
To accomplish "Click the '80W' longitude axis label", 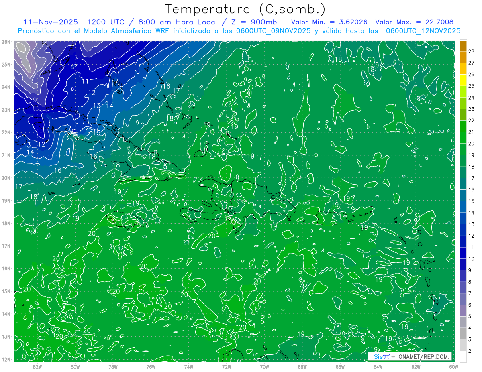I will click(75, 366).
